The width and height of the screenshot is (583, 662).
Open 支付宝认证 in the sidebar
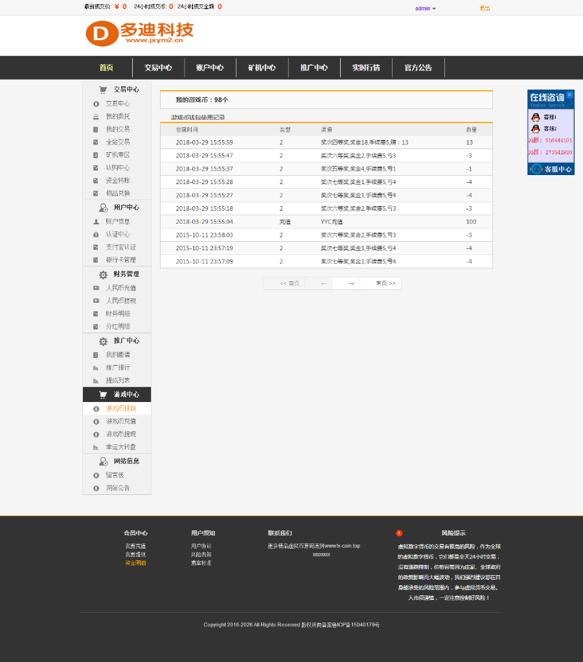pos(121,247)
